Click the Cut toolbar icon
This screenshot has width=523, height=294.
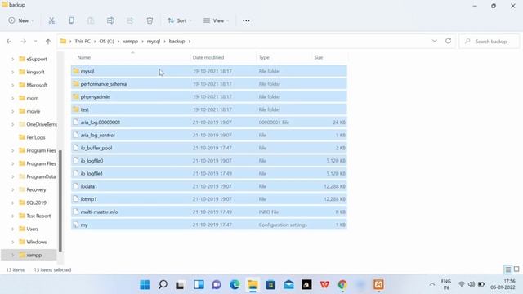(51, 20)
